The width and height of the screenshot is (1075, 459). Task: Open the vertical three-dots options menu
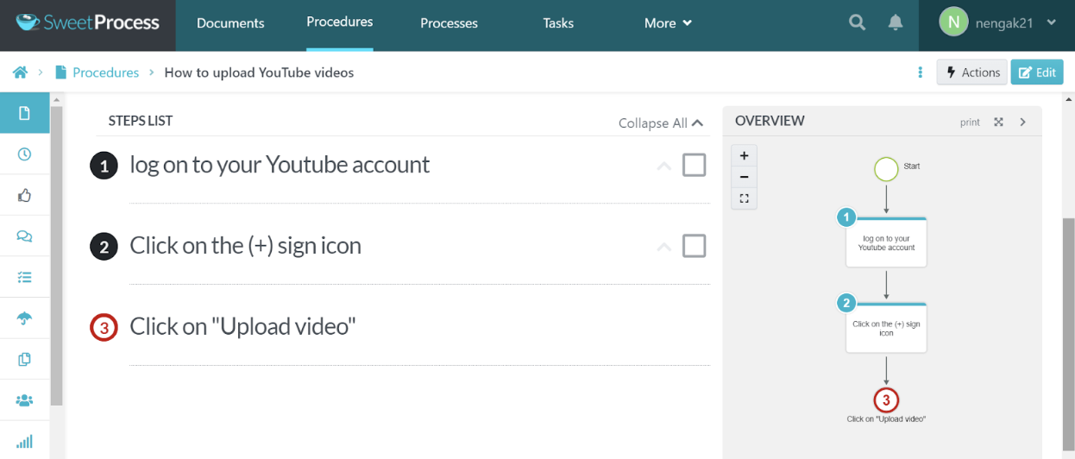(x=921, y=72)
